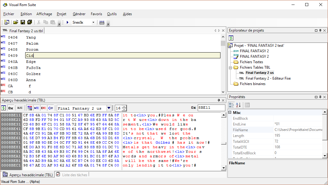
Task: Click the Save all icon in toolbar
Action: pyautogui.click(x=29, y=22)
